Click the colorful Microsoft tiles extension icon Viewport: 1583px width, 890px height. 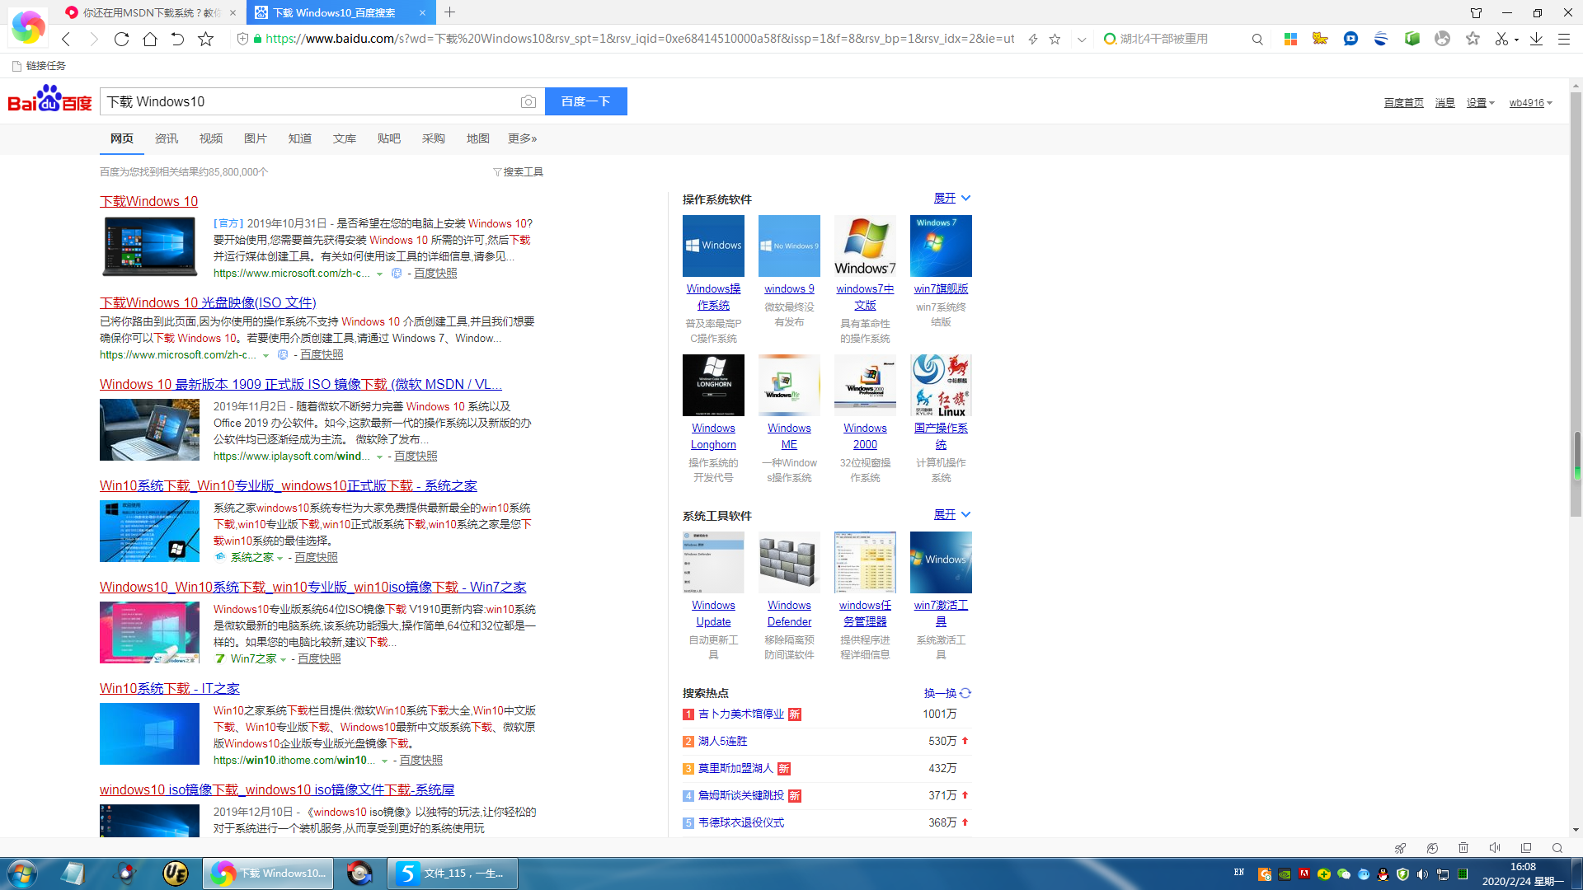point(1290,39)
